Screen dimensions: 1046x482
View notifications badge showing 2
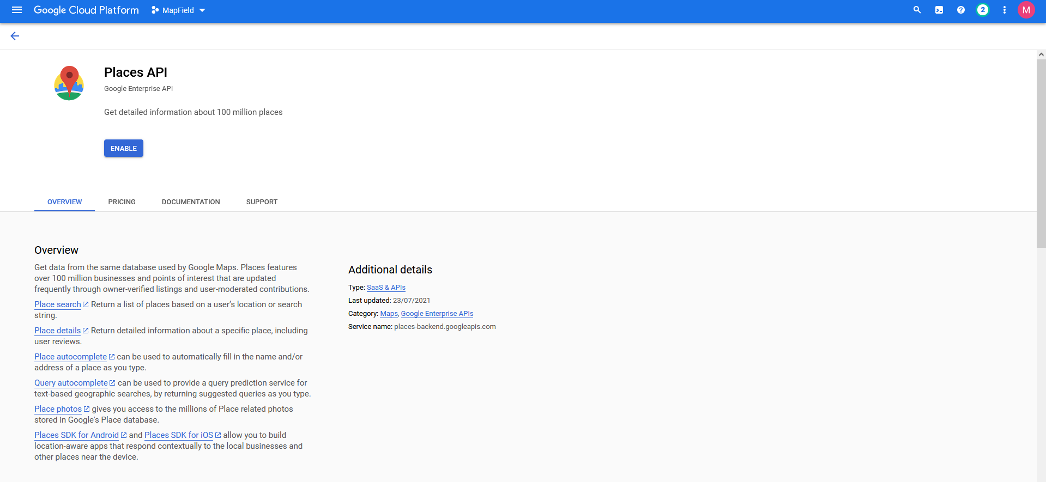coord(983,10)
